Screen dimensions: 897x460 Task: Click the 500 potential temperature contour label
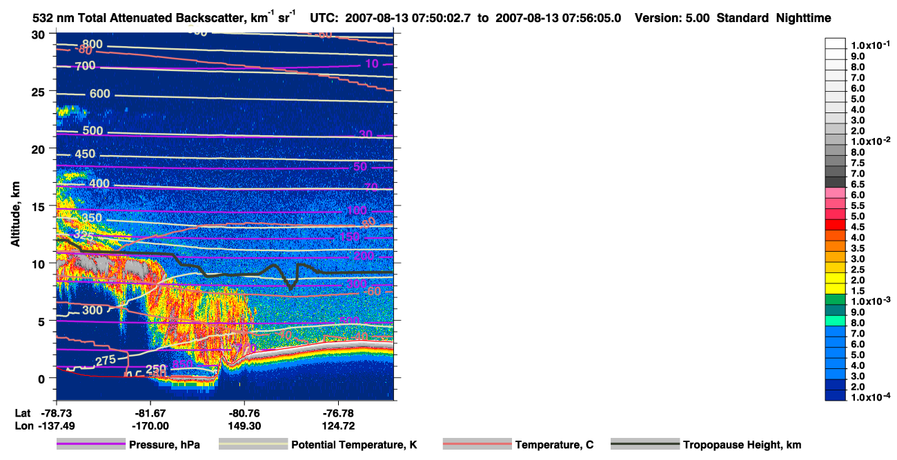click(92, 131)
